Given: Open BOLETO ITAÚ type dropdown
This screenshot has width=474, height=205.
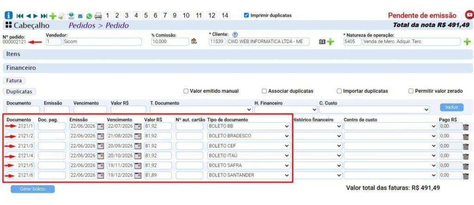Looking at the screenshot, I should [x=249, y=155].
